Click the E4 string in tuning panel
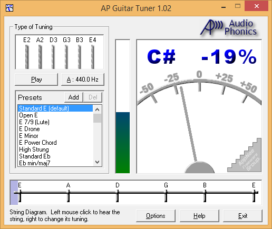 (93, 56)
